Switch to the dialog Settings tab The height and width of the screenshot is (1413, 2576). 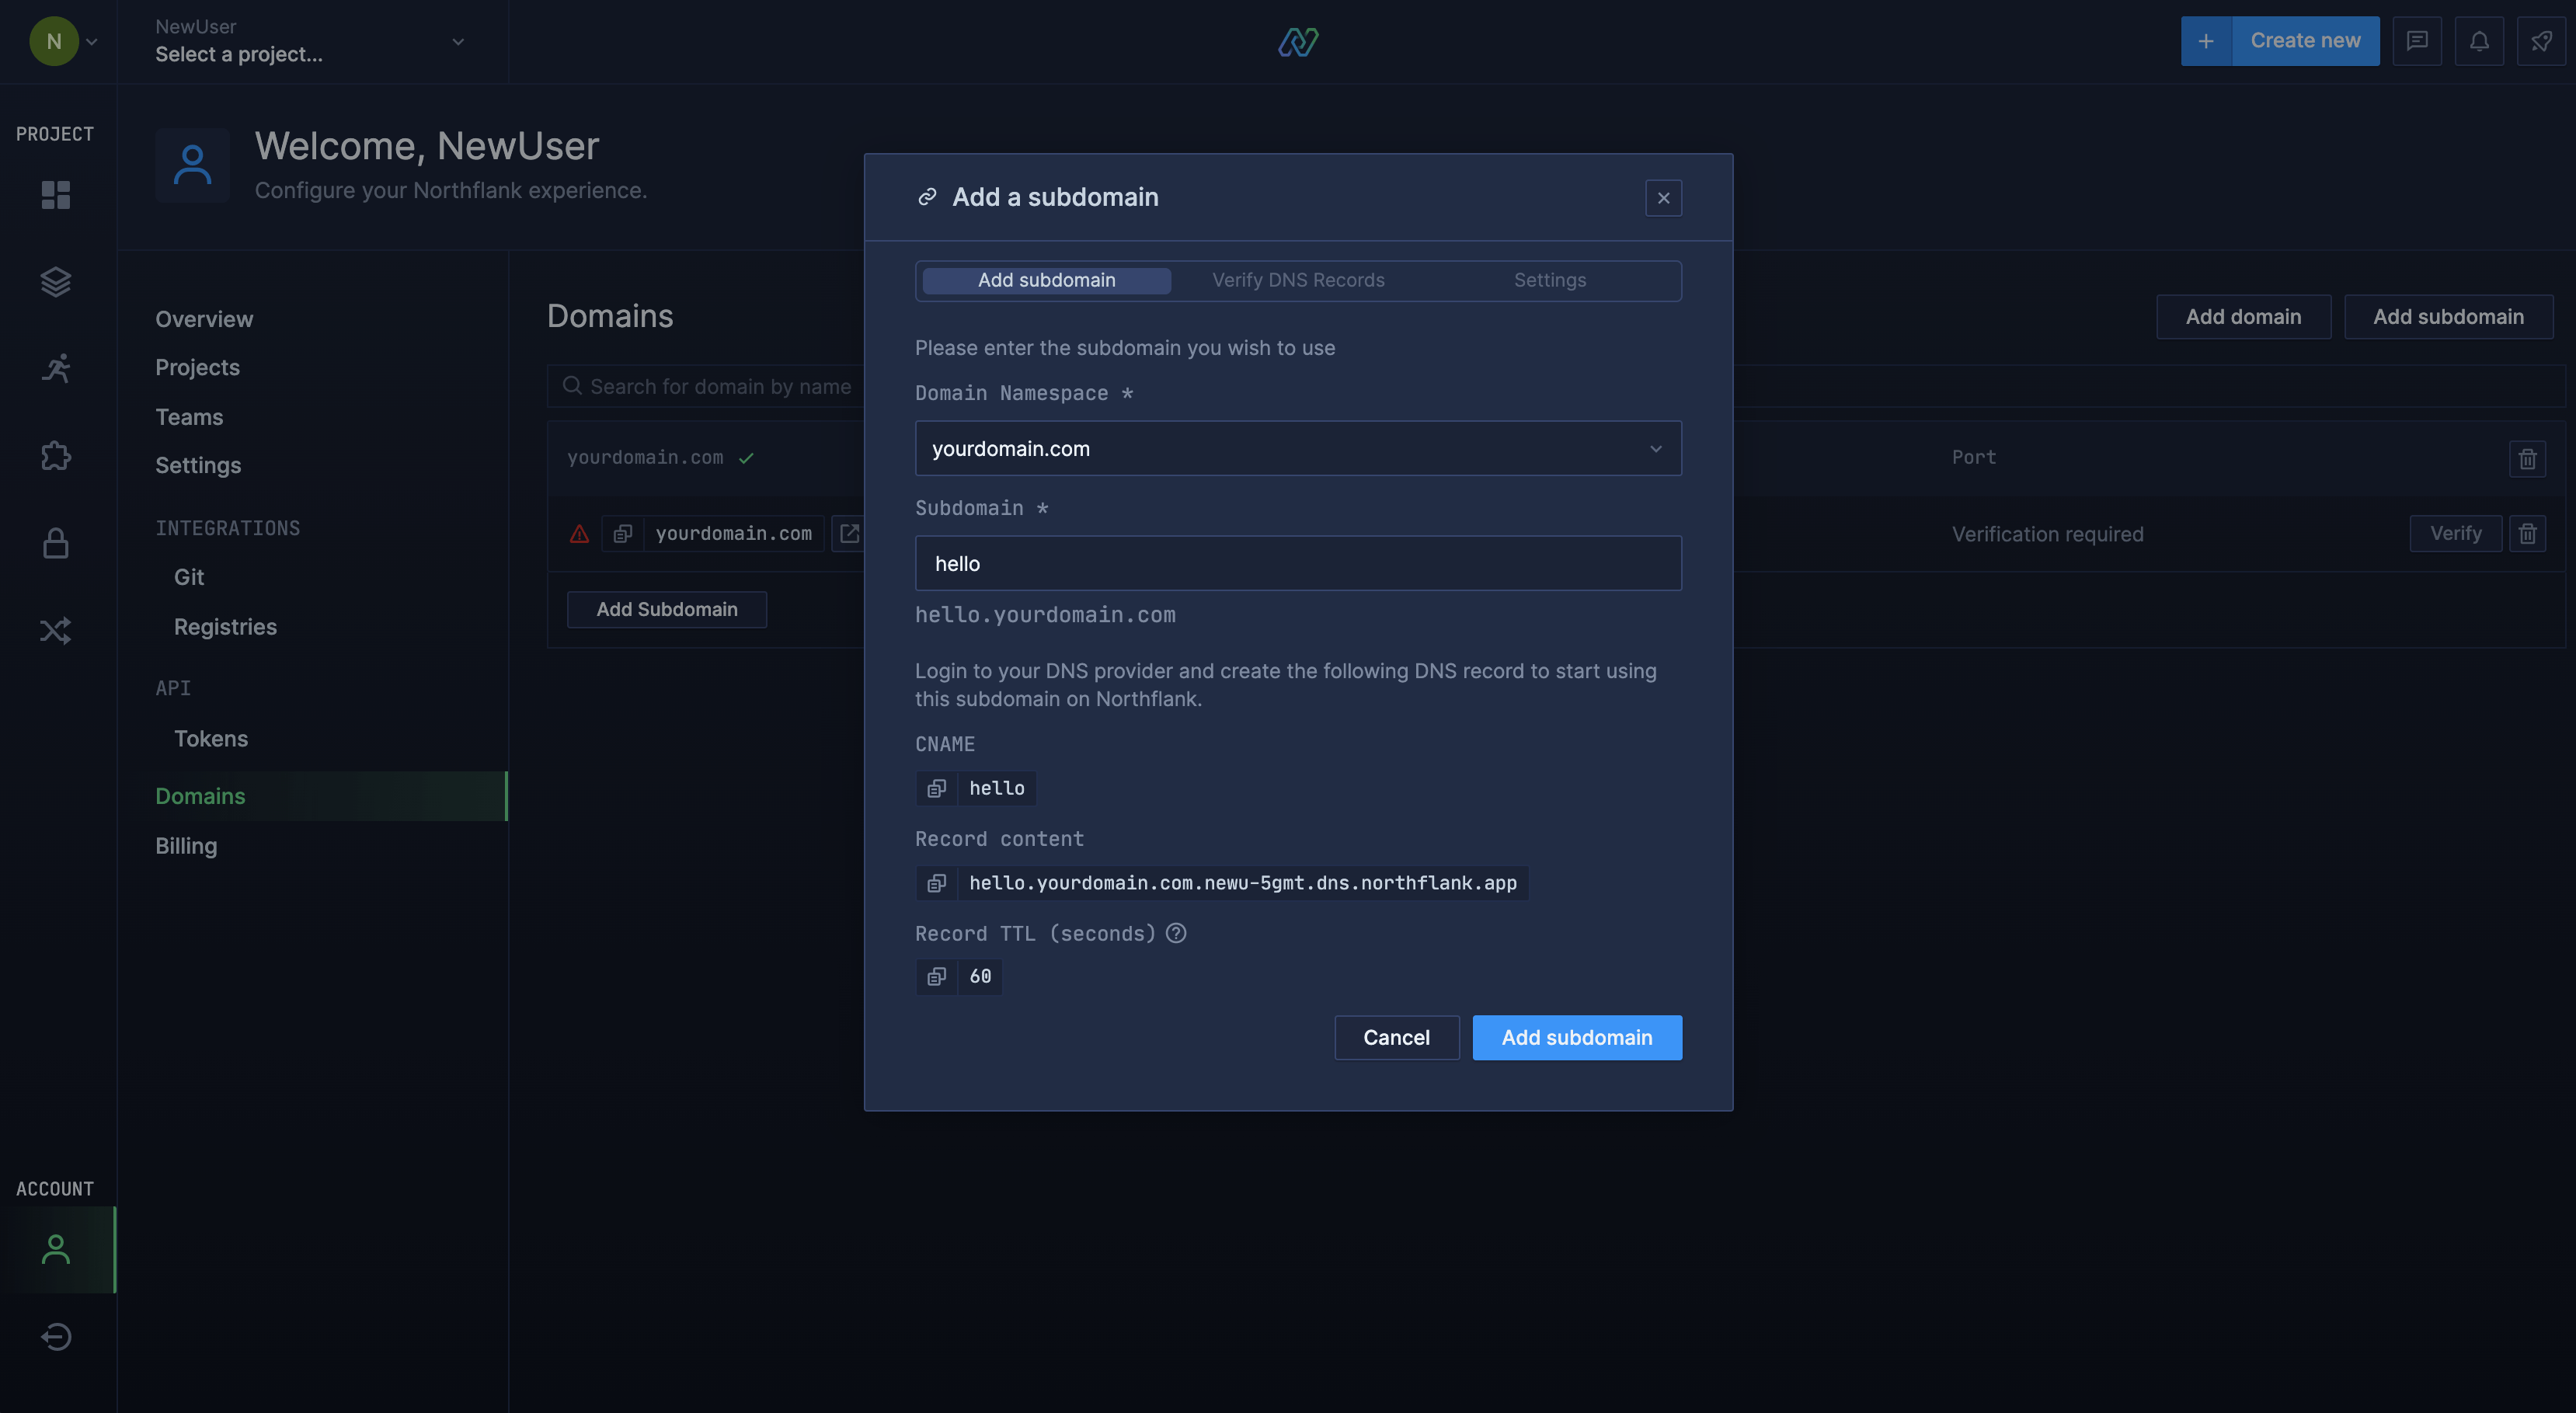(x=1549, y=280)
